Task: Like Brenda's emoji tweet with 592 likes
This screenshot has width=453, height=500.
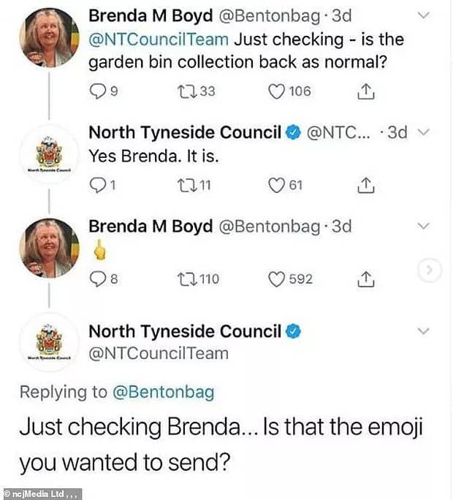Action: point(277,279)
